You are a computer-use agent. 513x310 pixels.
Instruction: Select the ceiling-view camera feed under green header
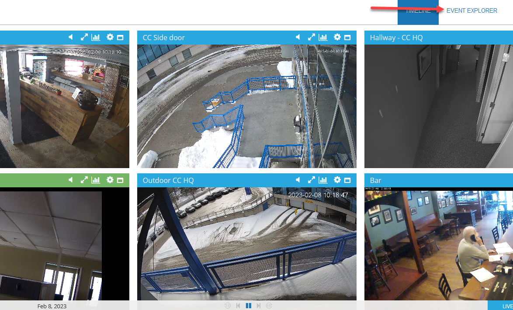click(x=64, y=244)
